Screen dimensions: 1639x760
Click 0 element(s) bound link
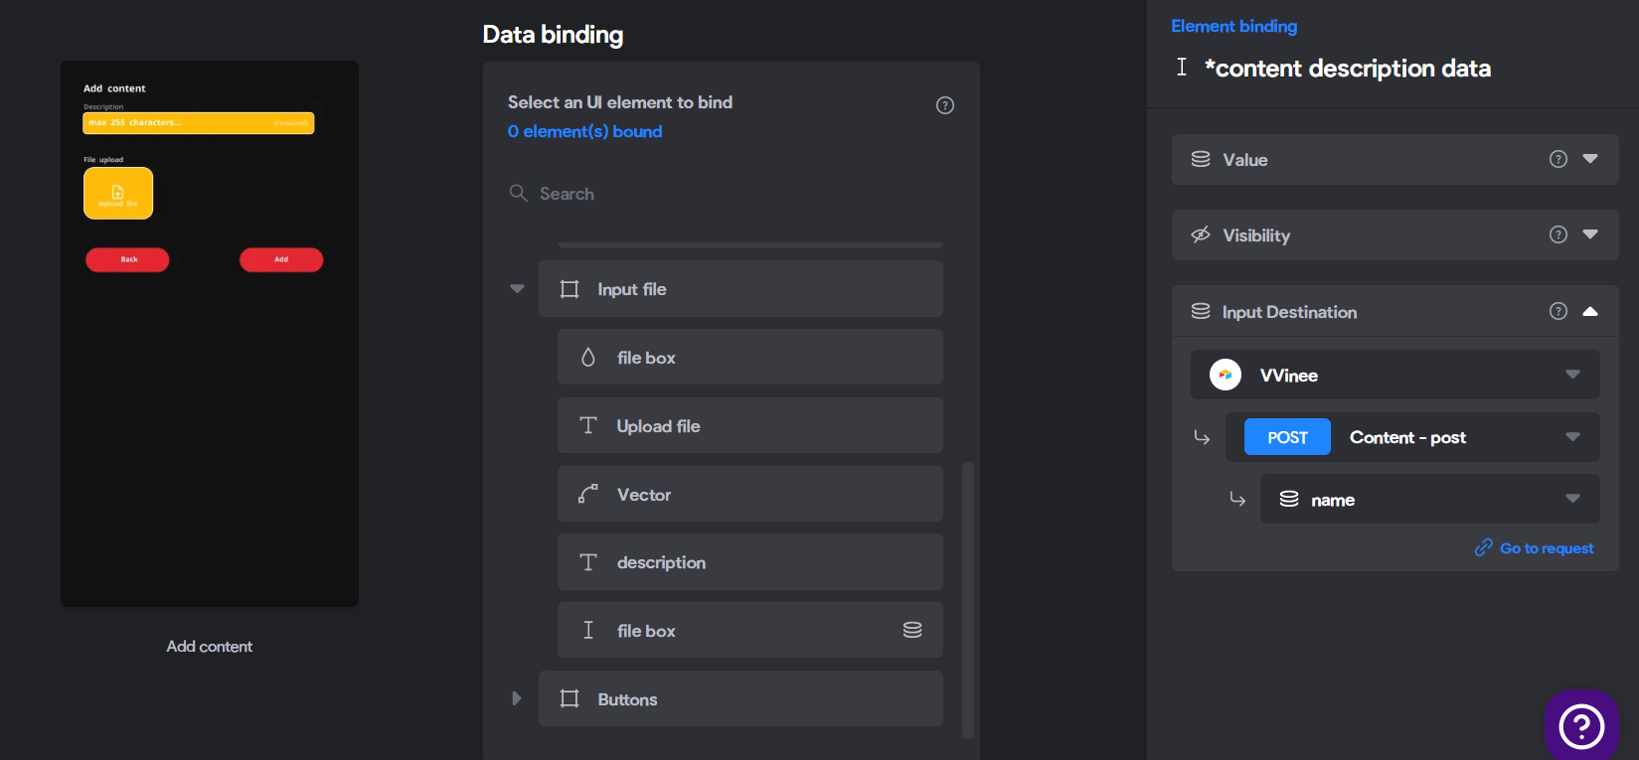pos(584,131)
